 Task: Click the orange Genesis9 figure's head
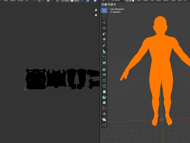pyautogui.click(x=160, y=25)
